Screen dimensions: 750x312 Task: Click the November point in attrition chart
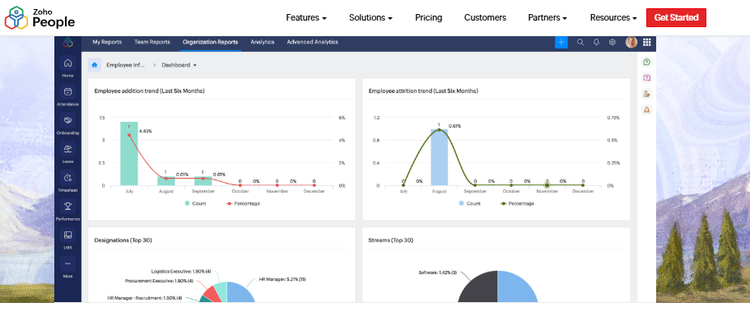coord(547,185)
